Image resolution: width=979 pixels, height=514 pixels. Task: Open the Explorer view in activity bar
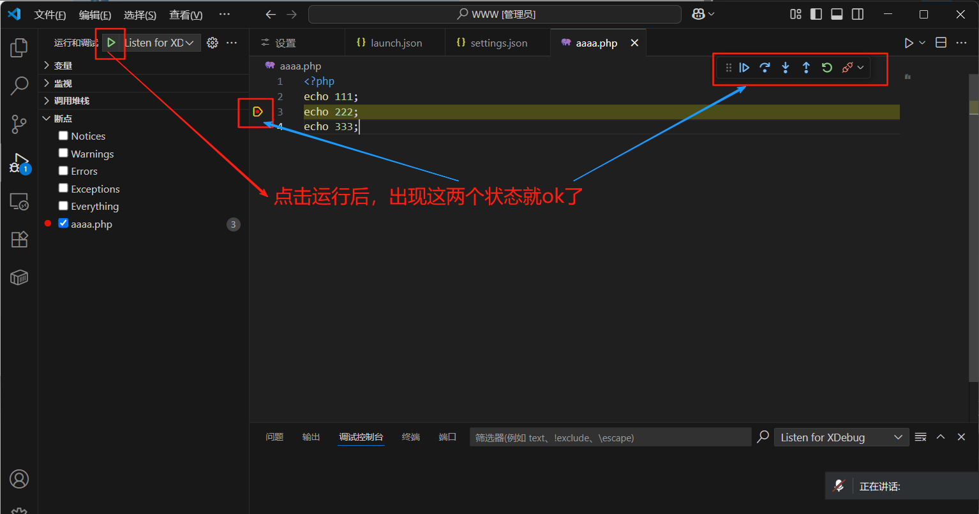pos(19,47)
